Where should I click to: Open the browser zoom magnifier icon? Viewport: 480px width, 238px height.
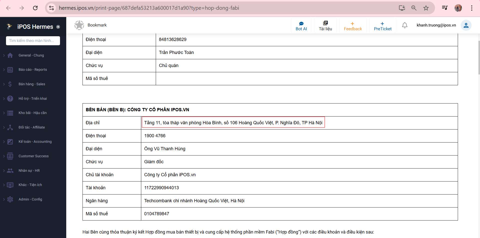coord(414,8)
